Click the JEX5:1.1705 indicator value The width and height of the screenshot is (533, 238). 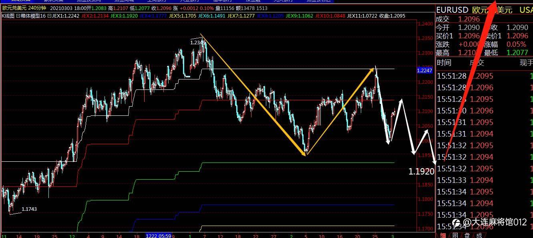pyautogui.click(x=182, y=16)
